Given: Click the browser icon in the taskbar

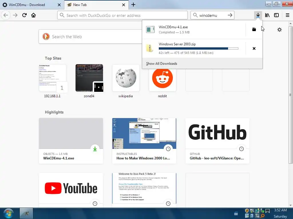Looking at the screenshot, I should [x=26, y=213].
